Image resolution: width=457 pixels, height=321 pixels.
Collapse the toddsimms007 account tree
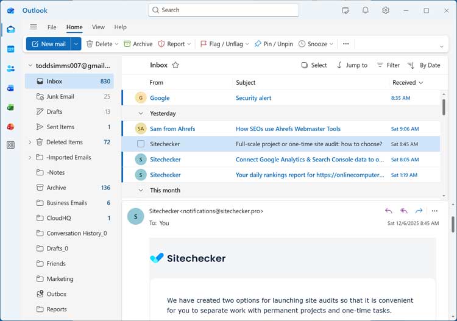click(30, 66)
